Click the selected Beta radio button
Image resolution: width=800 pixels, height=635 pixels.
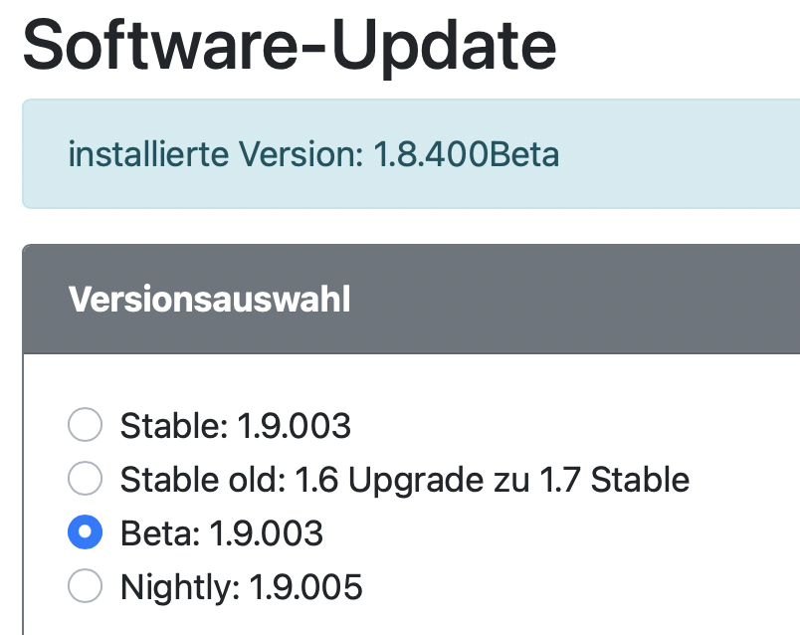pos(85,533)
